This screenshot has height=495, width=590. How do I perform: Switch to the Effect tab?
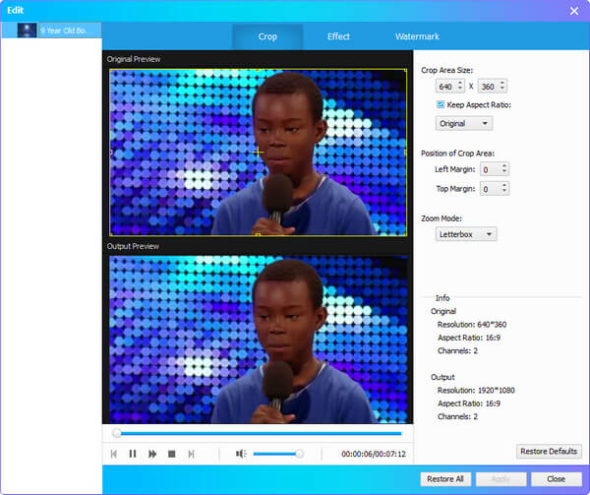(x=338, y=36)
